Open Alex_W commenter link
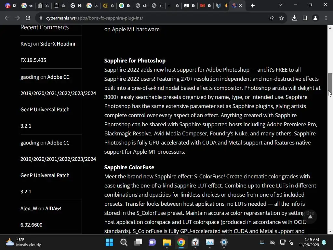Screen dimensions: 333x250 29,209
